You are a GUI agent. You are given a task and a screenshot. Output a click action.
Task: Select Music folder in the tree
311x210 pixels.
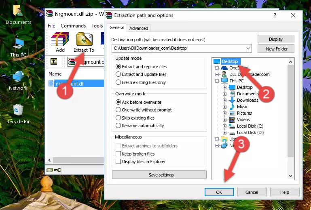click(243, 107)
